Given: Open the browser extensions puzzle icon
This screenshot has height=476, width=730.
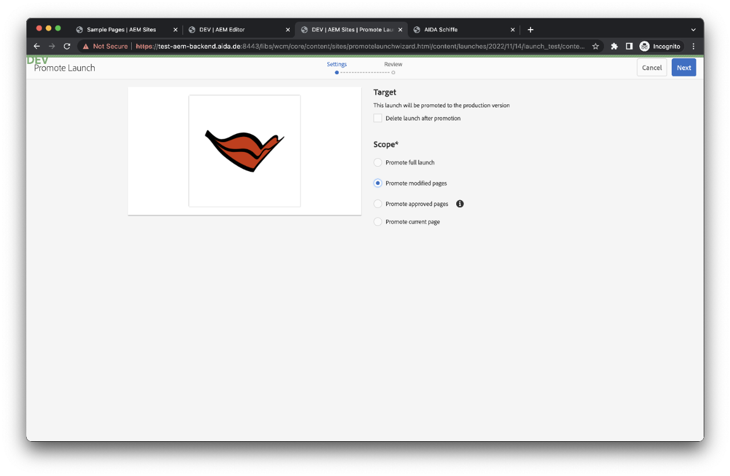Looking at the screenshot, I should pyautogui.click(x=614, y=46).
